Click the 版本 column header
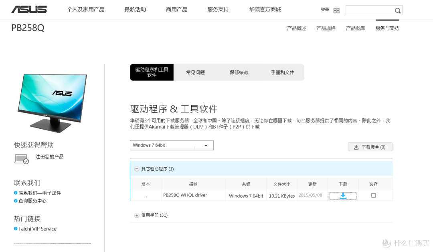The image size is (433, 252). pos(146,184)
